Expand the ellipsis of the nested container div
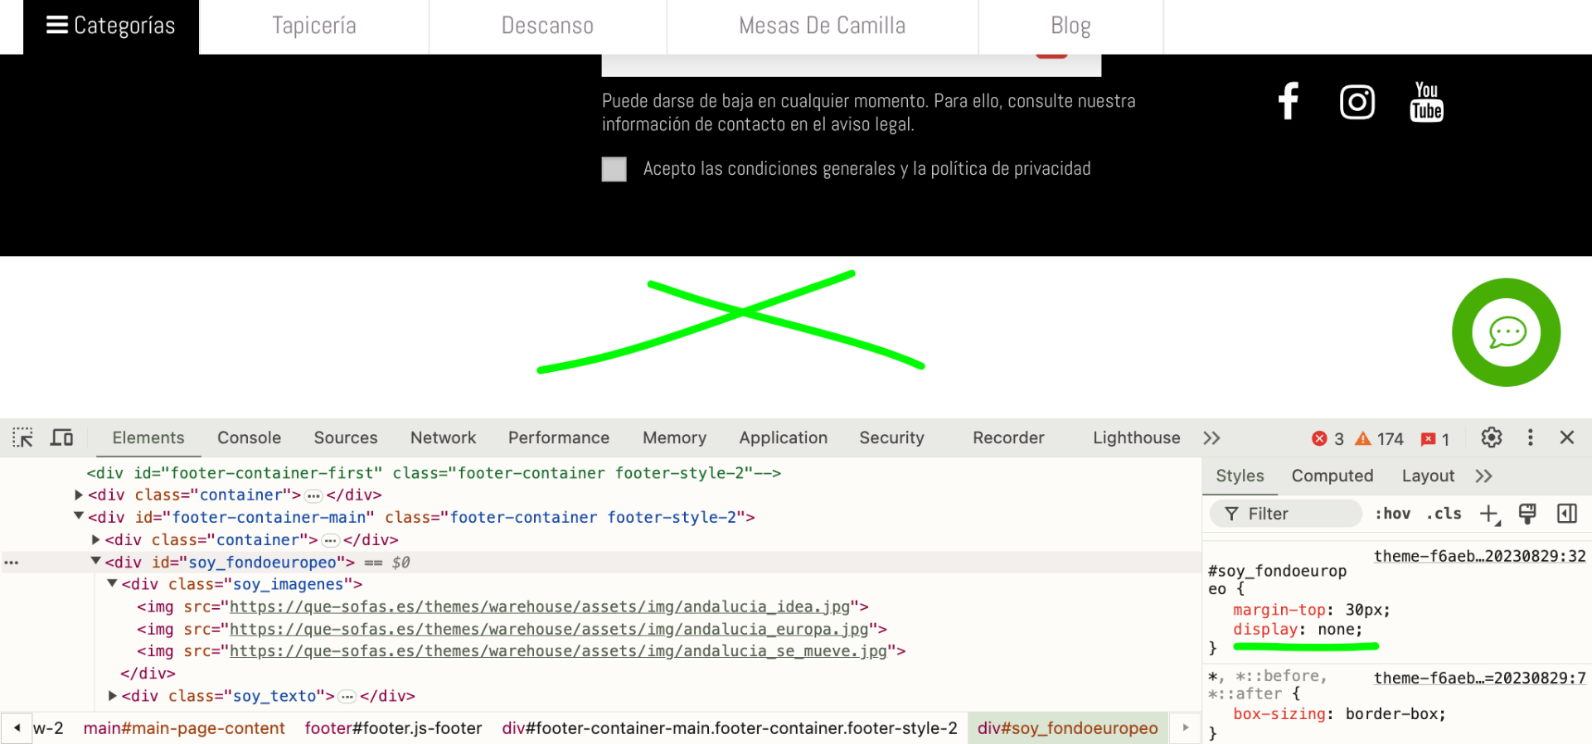The image size is (1592, 744). 330,541
